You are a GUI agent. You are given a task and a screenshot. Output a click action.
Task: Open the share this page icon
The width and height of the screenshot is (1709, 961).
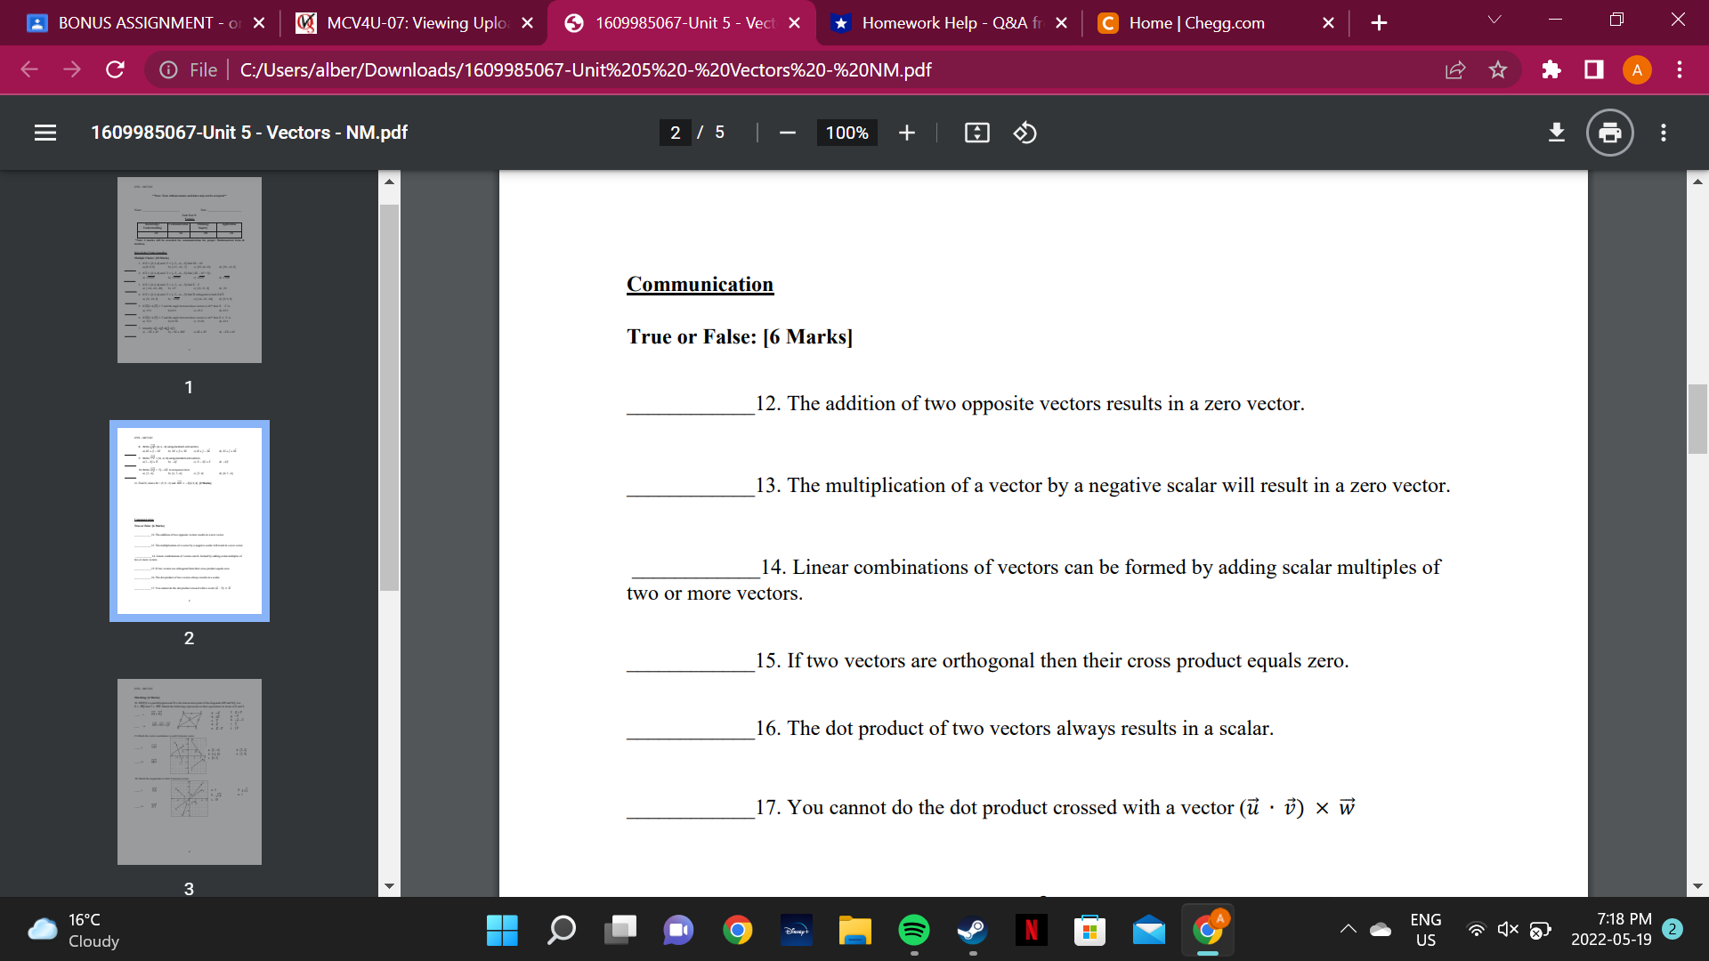coord(1454,69)
